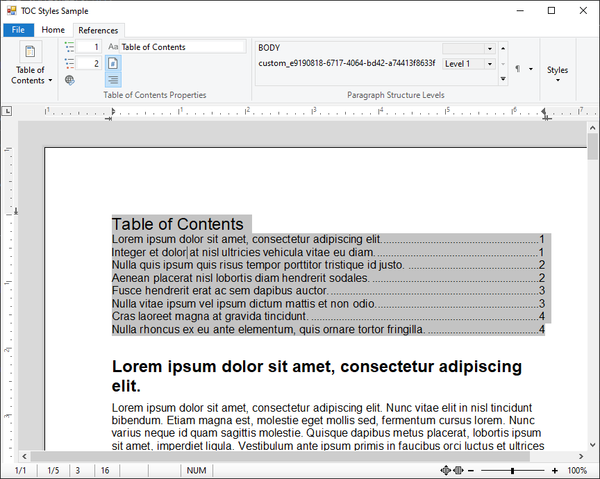Viewport: 600px width, 479px height.
Task: Click the minimum structure level list icon
Action: point(69,47)
